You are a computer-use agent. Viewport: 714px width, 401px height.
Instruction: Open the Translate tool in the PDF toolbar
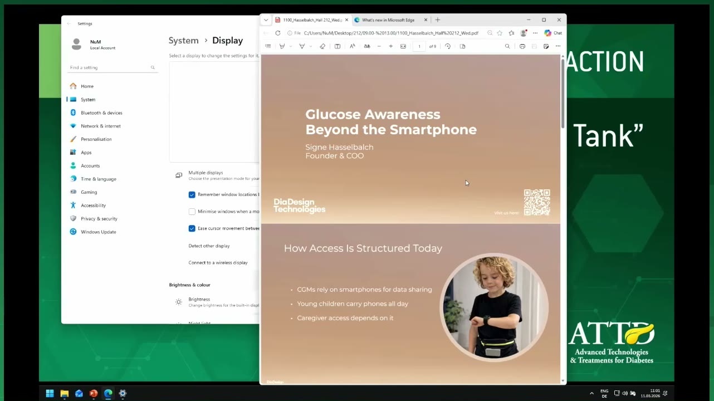coord(366,46)
